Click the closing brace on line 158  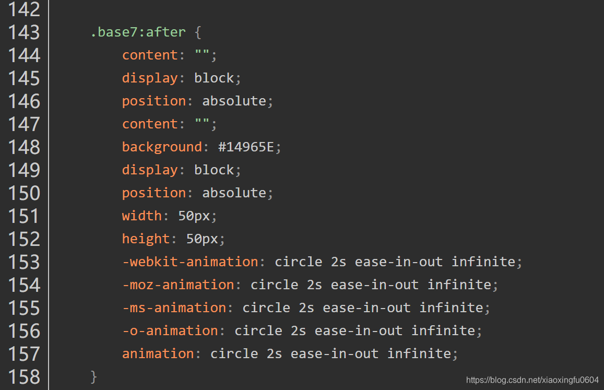(93, 376)
